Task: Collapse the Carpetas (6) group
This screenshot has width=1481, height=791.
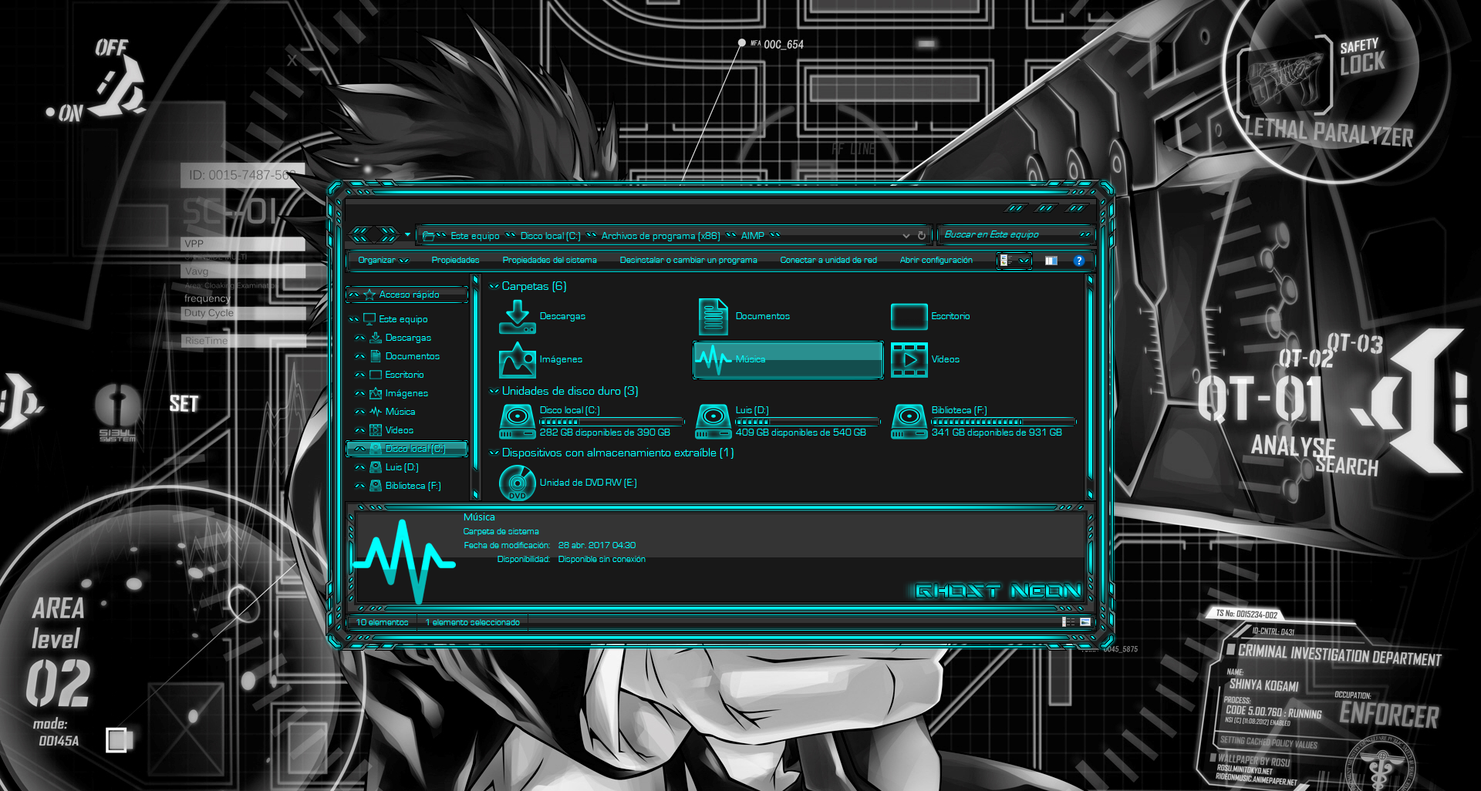Action: [494, 287]
